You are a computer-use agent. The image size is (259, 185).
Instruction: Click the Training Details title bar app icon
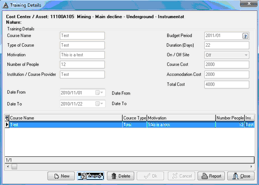click(5, 5)
